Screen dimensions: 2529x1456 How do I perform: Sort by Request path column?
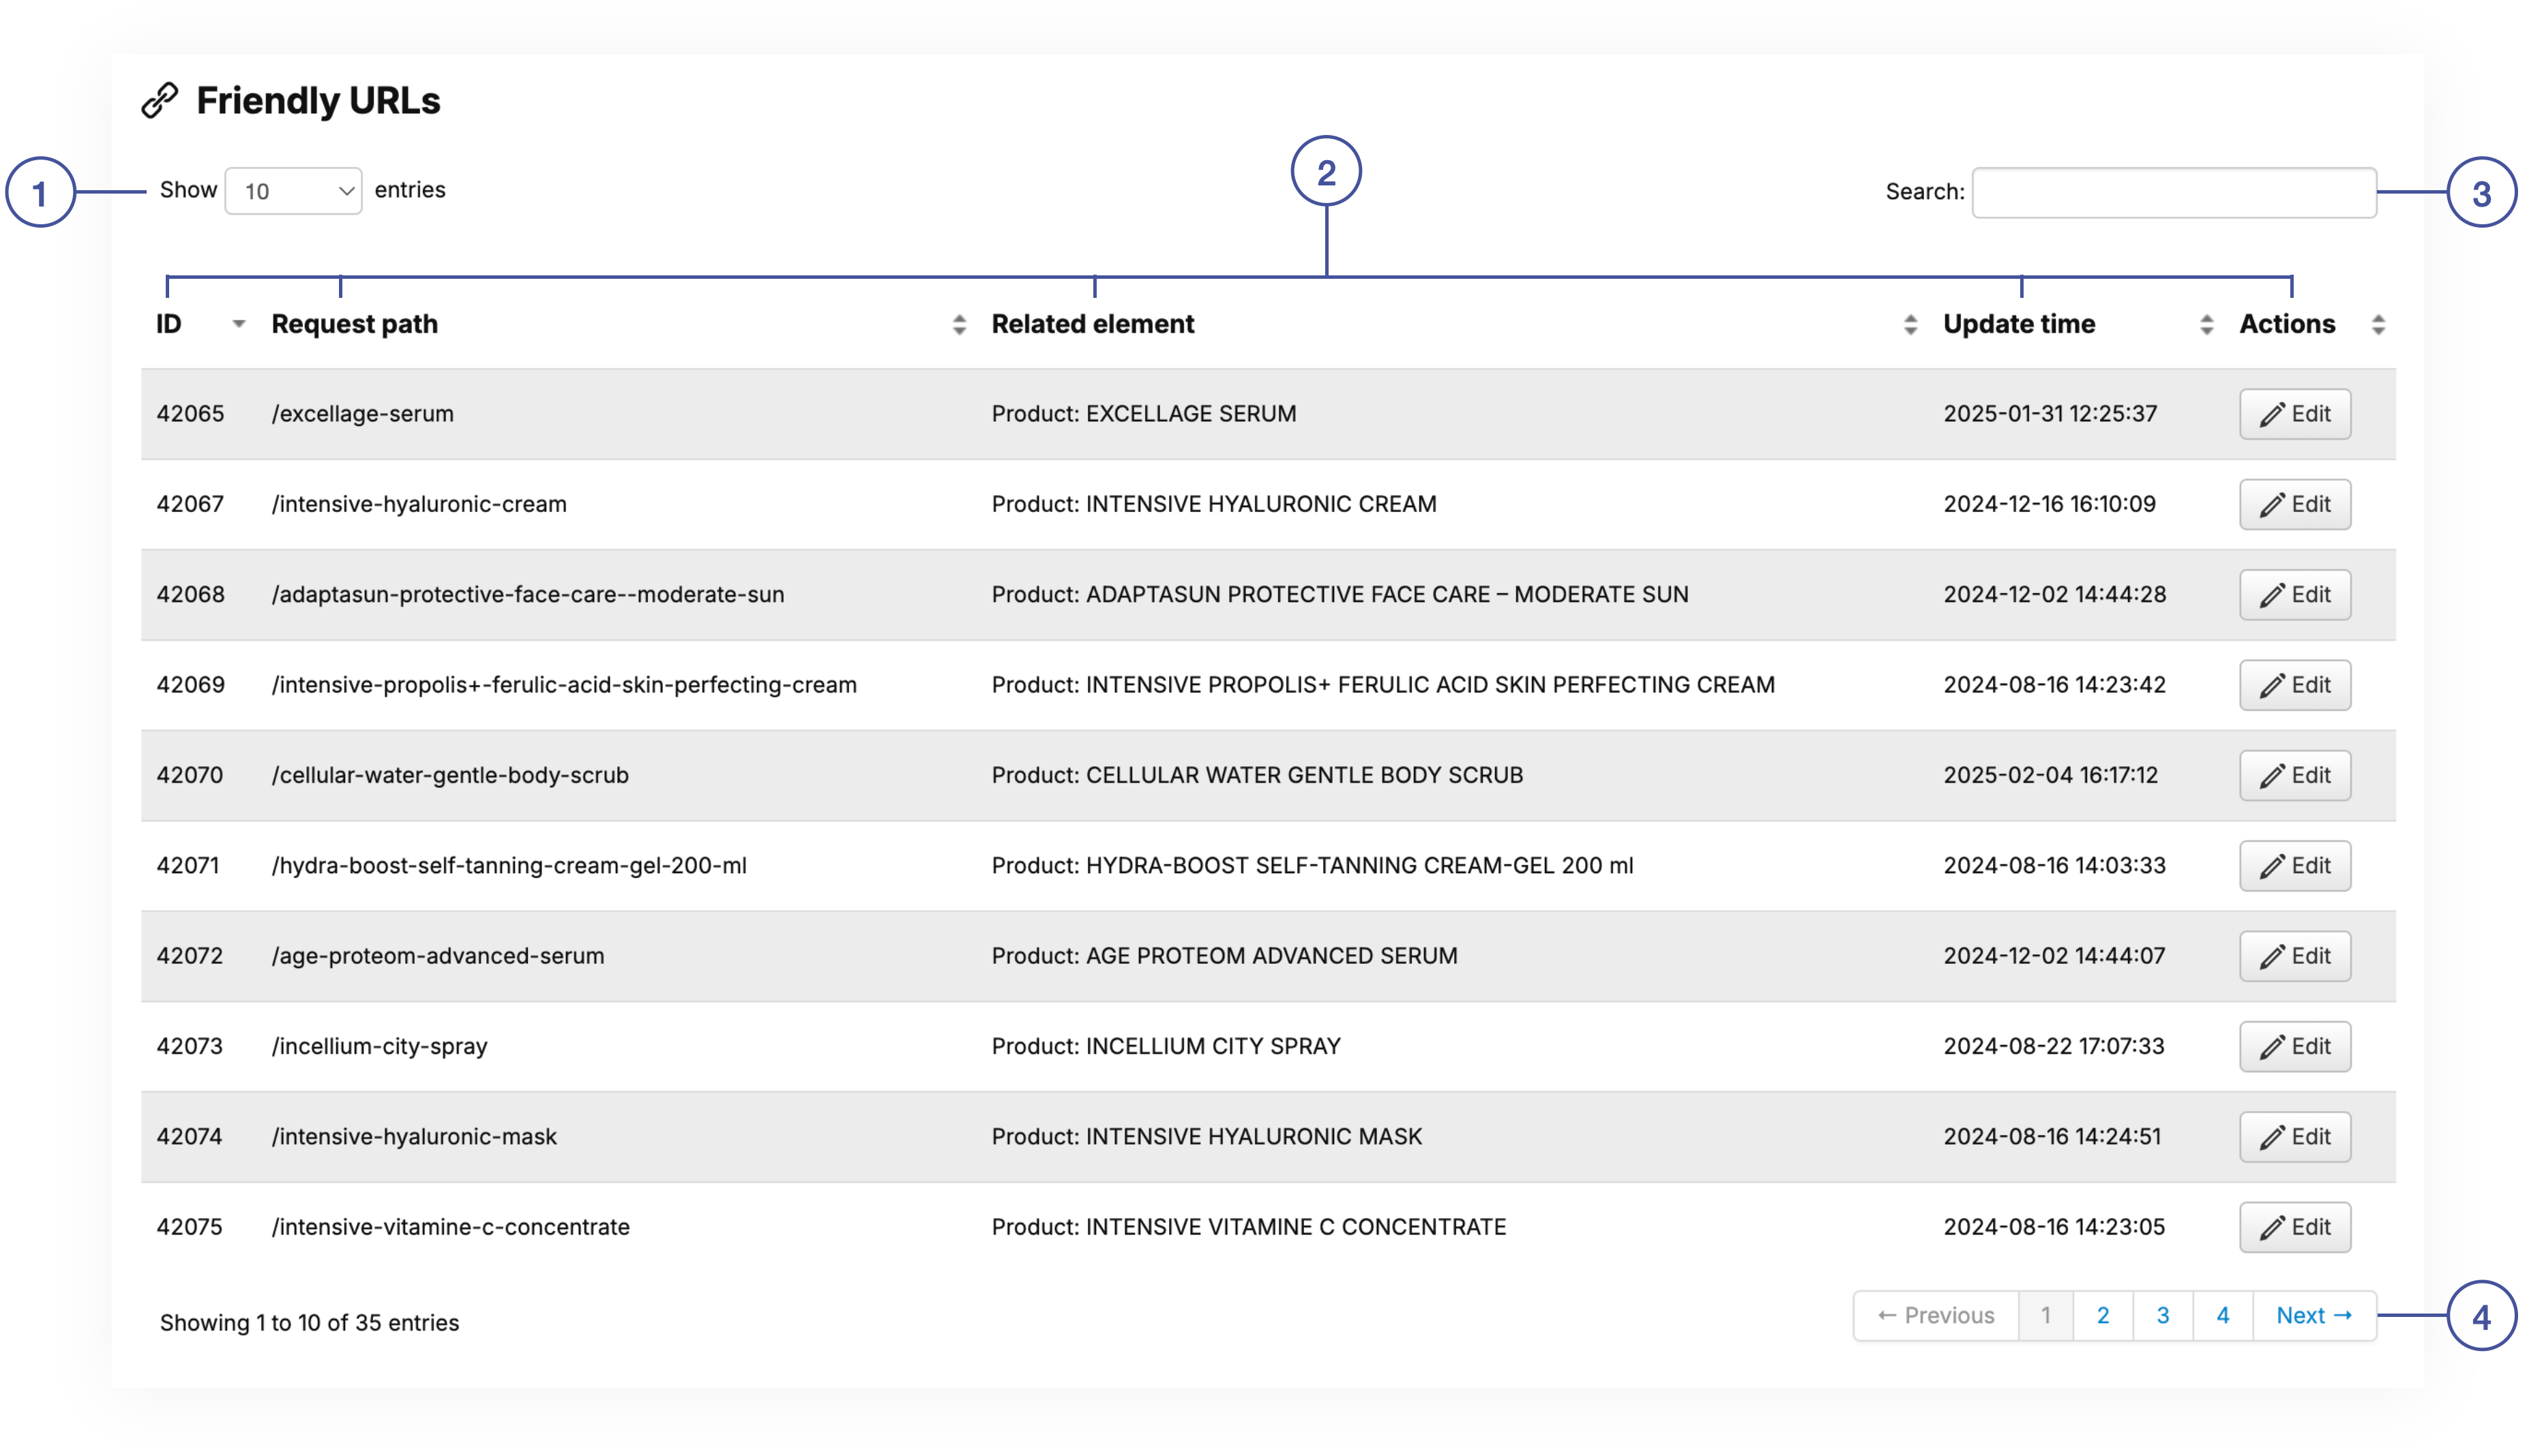click(958, 324)
